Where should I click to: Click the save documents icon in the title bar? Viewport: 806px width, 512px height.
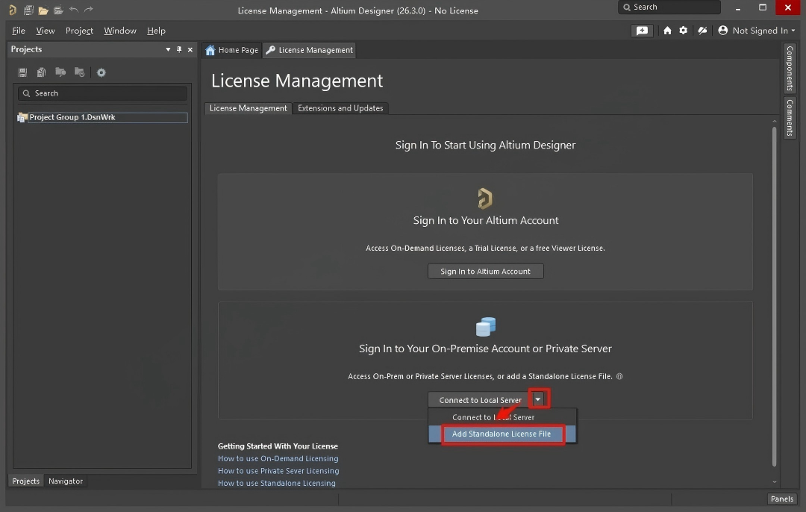pyautogui.click(x=28, y=10)
